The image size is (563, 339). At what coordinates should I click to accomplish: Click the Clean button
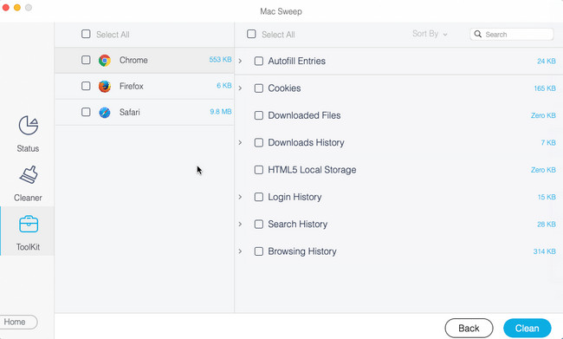click(527, 329)
